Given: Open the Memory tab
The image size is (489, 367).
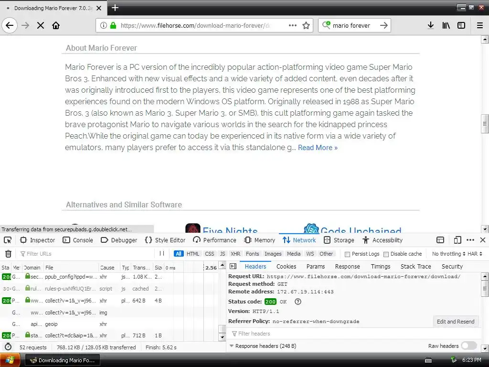Looking at the screenshot, I should tap(260, 240).
